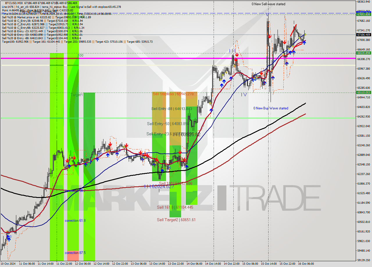Click the 64603.820 price axis value
Viewport: 372px width, 267px height.
tap(363, 107)
